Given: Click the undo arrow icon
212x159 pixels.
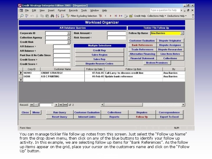Looking at the screenshot, I should point(32,16).
